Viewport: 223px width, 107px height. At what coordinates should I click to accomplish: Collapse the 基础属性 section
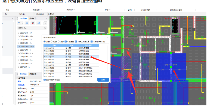17,78
